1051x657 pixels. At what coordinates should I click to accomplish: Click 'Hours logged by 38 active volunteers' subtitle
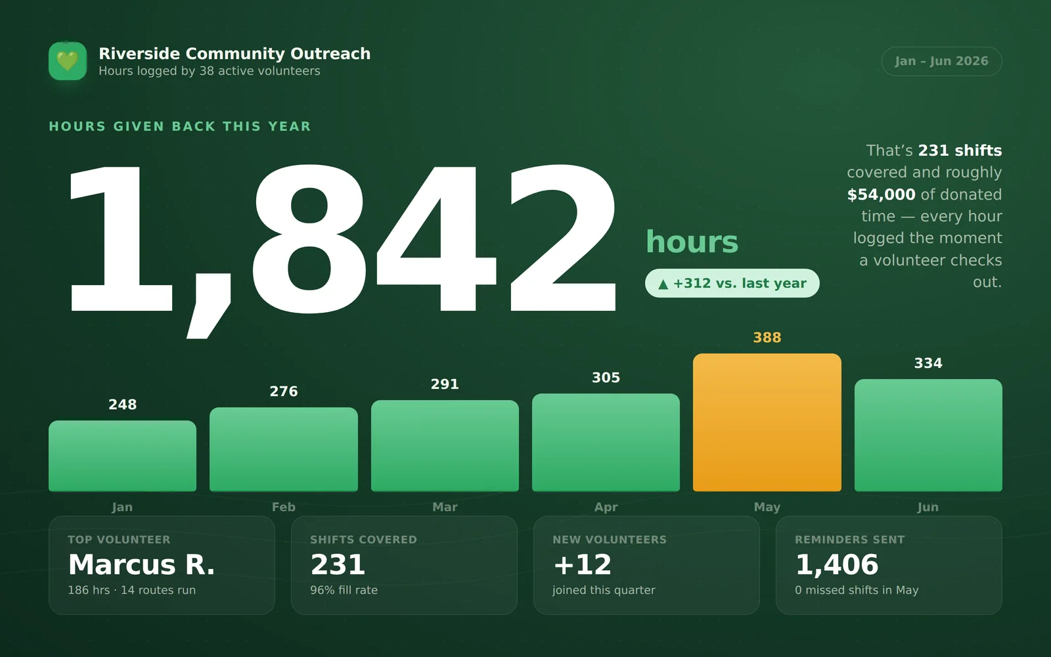pyautogui.click(x=210, y=71)
